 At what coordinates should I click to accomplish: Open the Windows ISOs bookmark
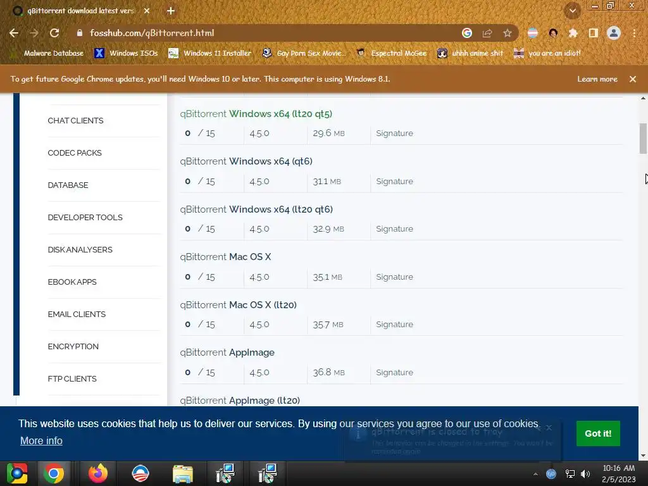(126, 53)
